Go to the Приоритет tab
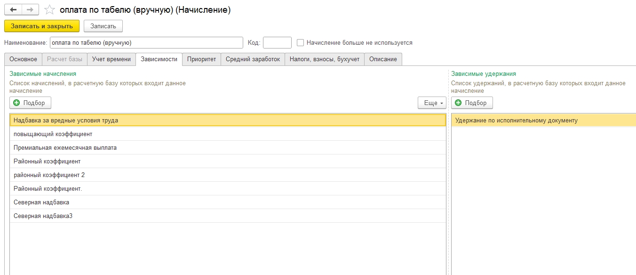The width and height of the screenshot is (636, 275). tap(201, 59)
